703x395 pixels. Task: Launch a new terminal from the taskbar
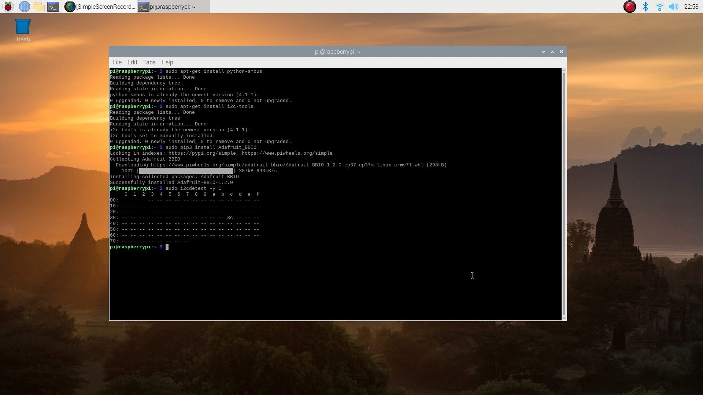(53, 7)
